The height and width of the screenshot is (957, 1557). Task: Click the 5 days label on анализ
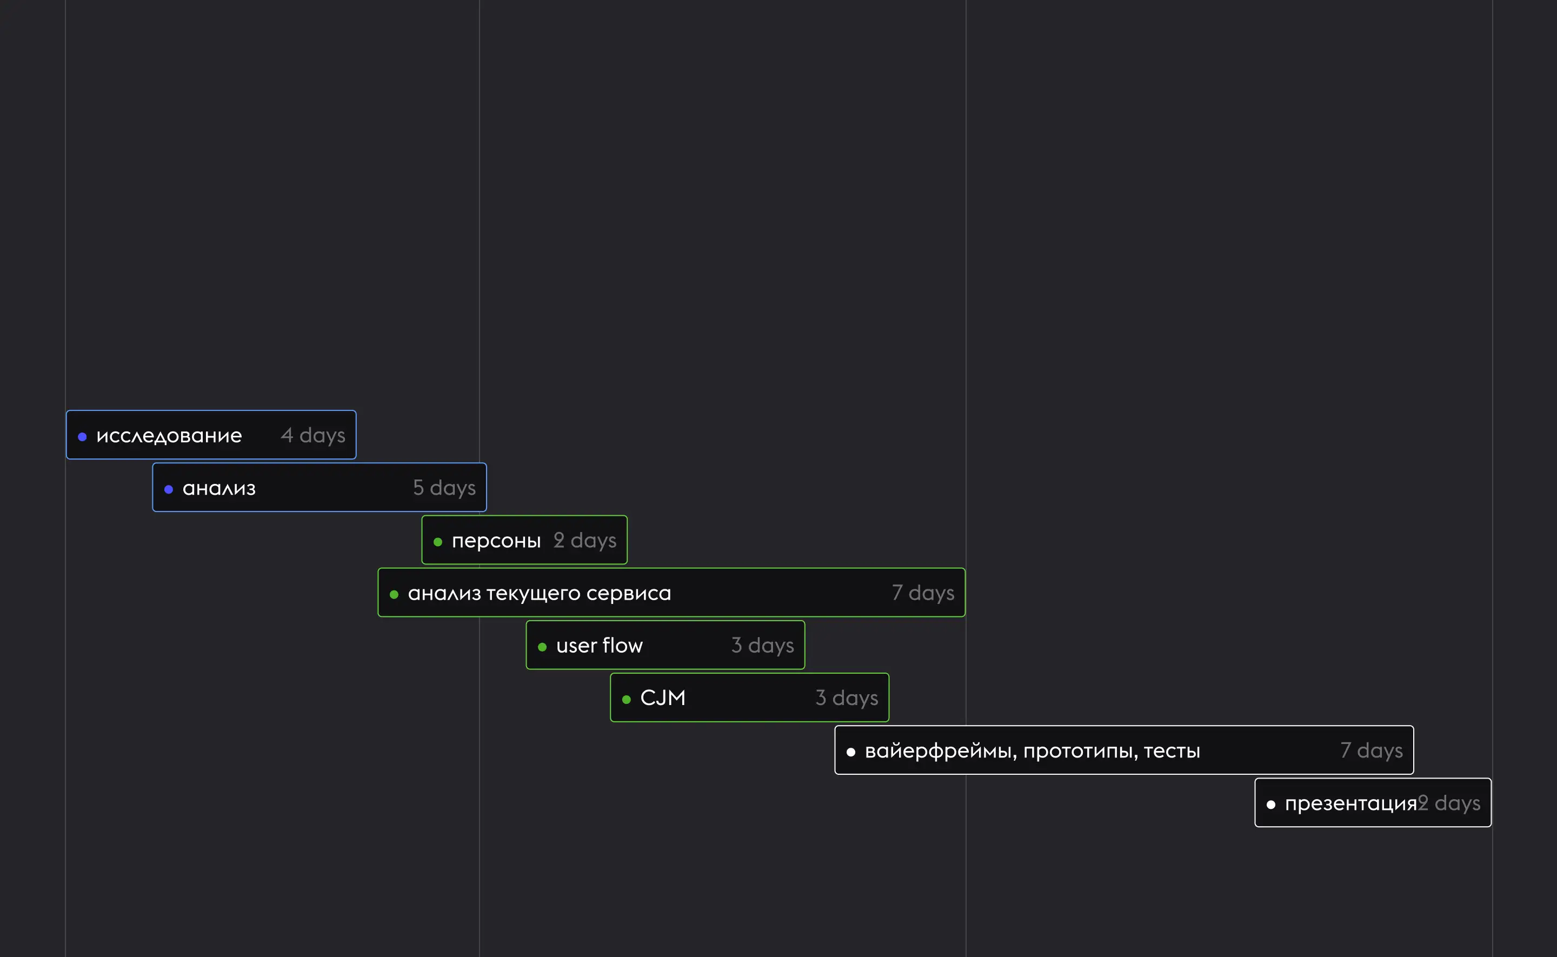444,488
